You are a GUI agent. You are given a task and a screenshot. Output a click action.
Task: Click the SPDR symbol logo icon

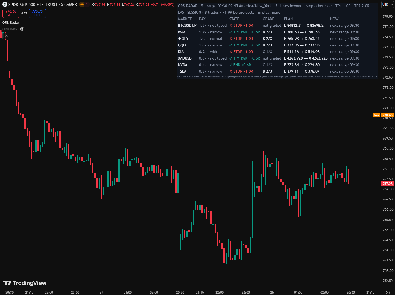[x=5, y=5]
